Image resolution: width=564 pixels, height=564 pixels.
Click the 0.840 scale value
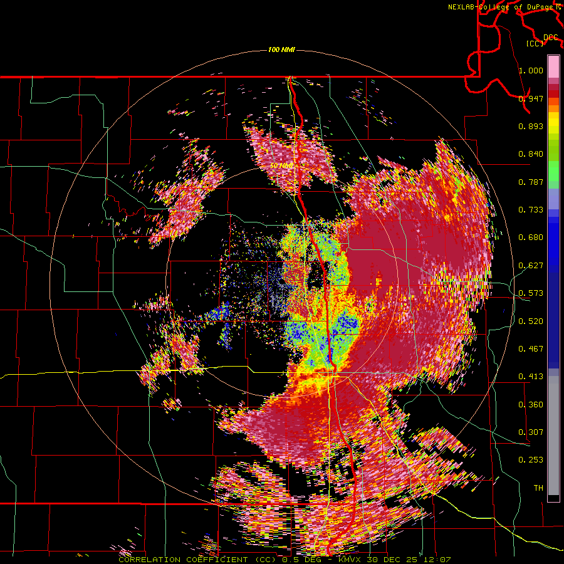coord(531,154)
